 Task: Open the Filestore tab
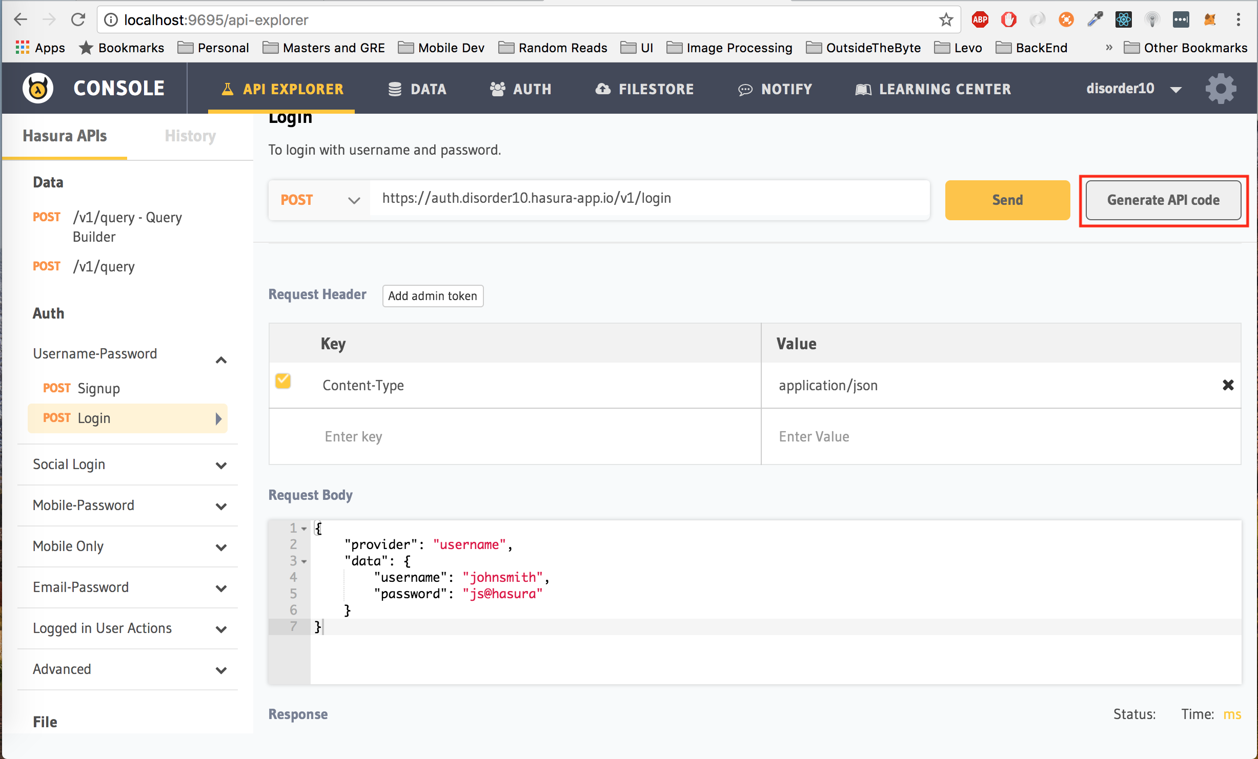644,89
